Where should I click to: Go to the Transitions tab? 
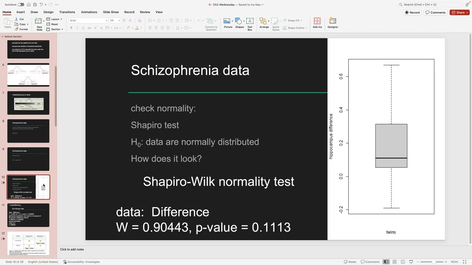pos(67,12)
